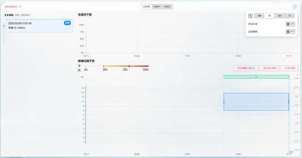Image resolution: width=302 pixels, height=158 pixels.
Task: Click the 30% interference threshold handle
Action: click(104, 66)
